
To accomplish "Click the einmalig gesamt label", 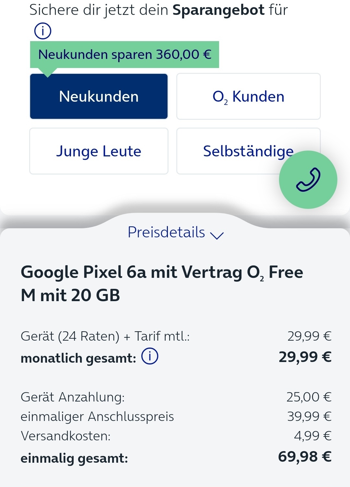I will point(74,458).
